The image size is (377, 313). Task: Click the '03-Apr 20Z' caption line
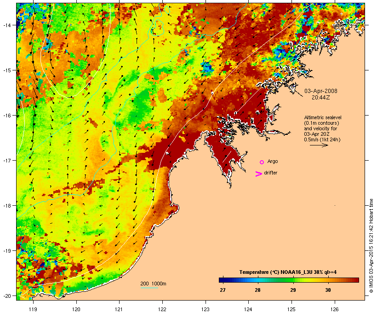point(317,134)
